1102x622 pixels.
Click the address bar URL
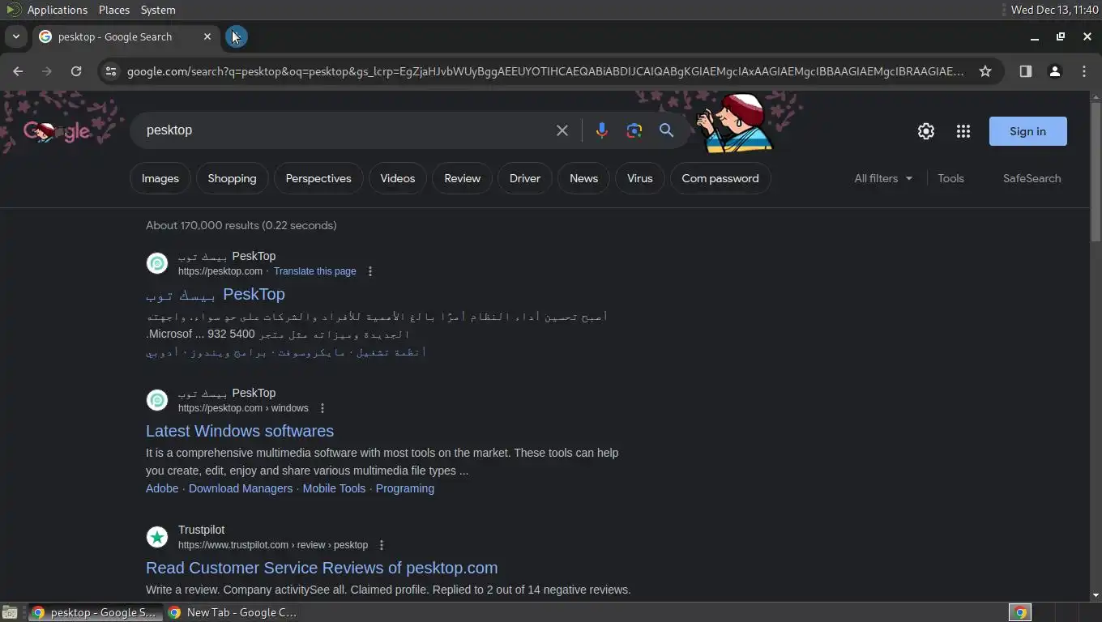545,71
